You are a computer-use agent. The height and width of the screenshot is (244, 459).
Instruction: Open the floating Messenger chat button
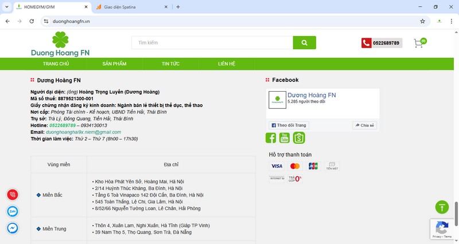[x=13, y=228]
